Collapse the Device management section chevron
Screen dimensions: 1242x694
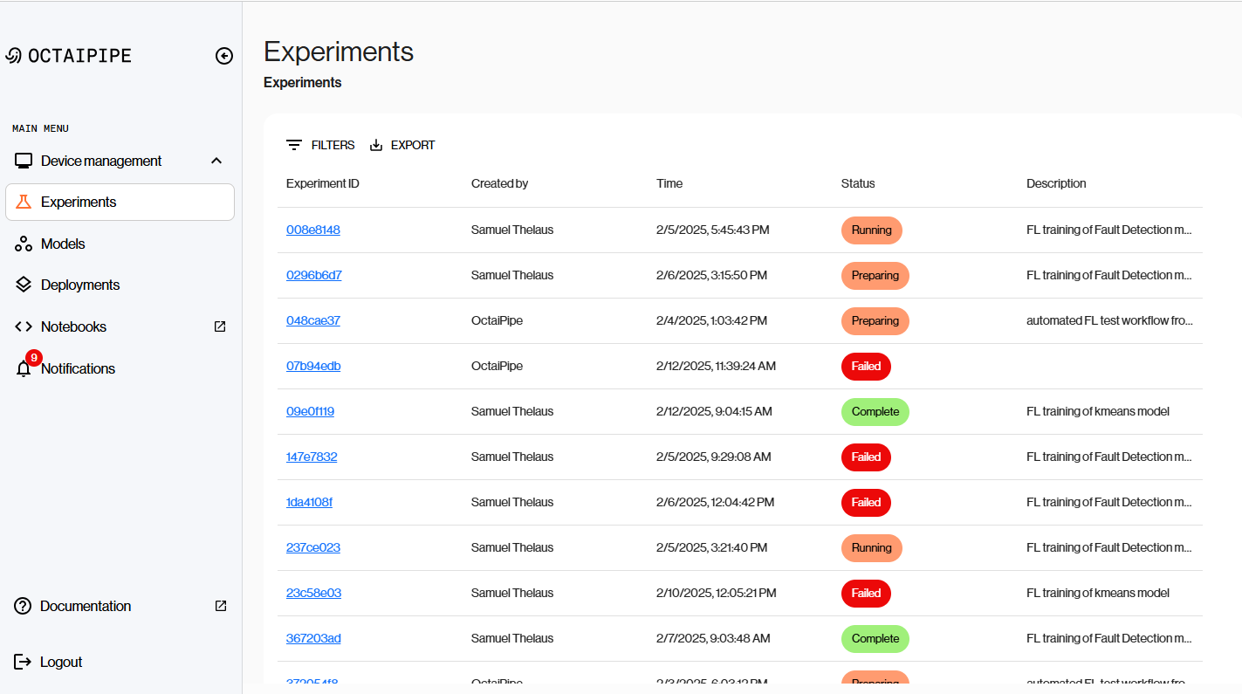[x=216, y=161]
